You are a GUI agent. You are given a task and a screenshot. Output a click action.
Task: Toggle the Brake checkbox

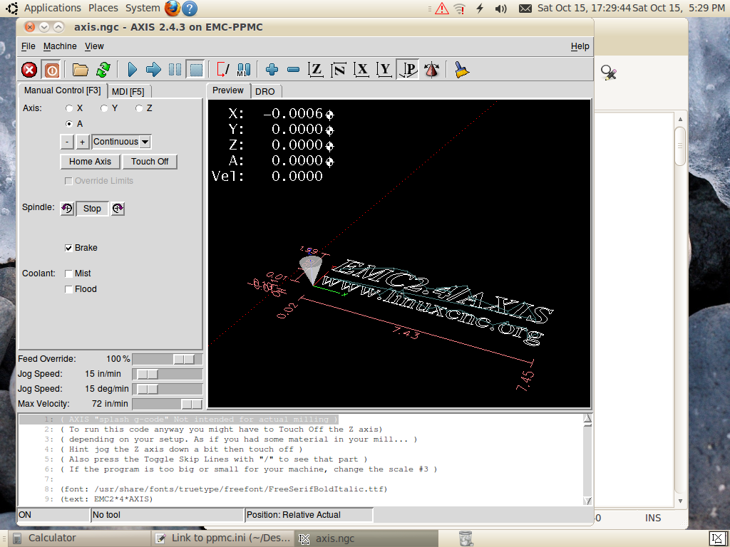click(x=68, y=248)
